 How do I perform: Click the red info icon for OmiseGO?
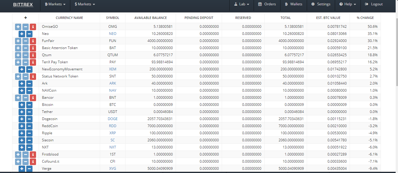pyautogui.click(x=33, y=27)
